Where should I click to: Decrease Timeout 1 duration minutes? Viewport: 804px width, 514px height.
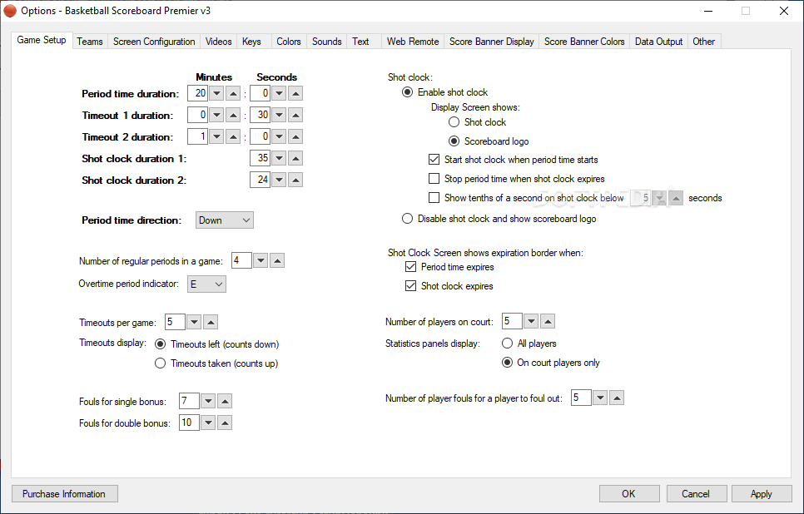click(x=217, y=115)
